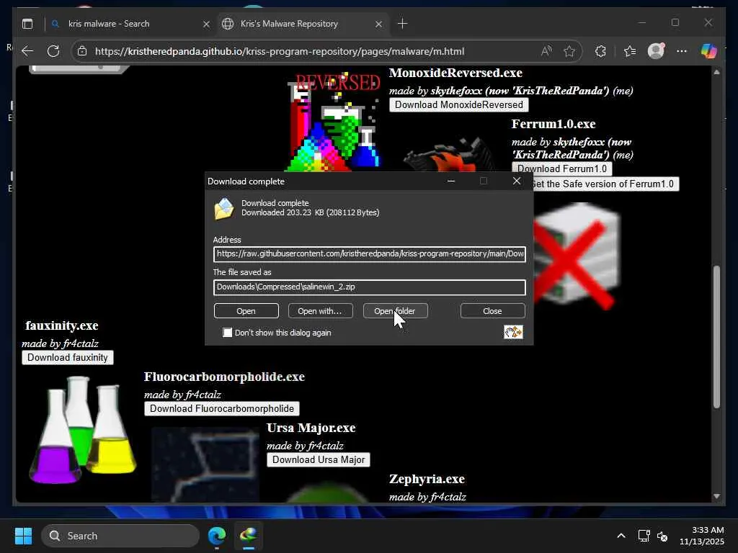Click the three colored flasks image
738x553 pixels.
click(83, 429)
